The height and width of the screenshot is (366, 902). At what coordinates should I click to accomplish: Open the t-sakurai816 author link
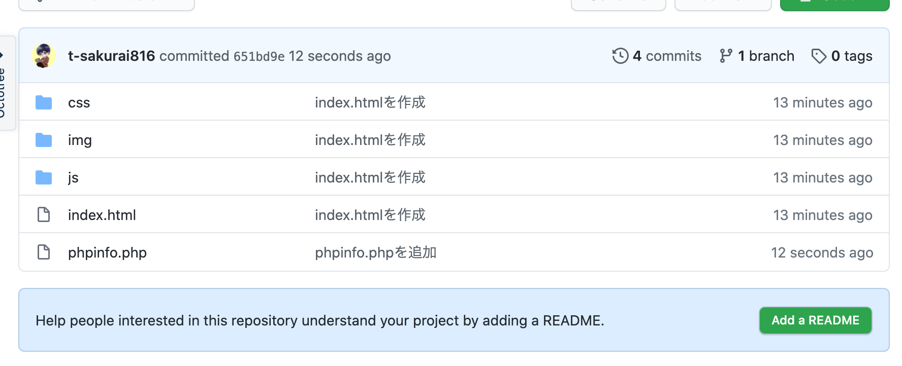[111, 56]
